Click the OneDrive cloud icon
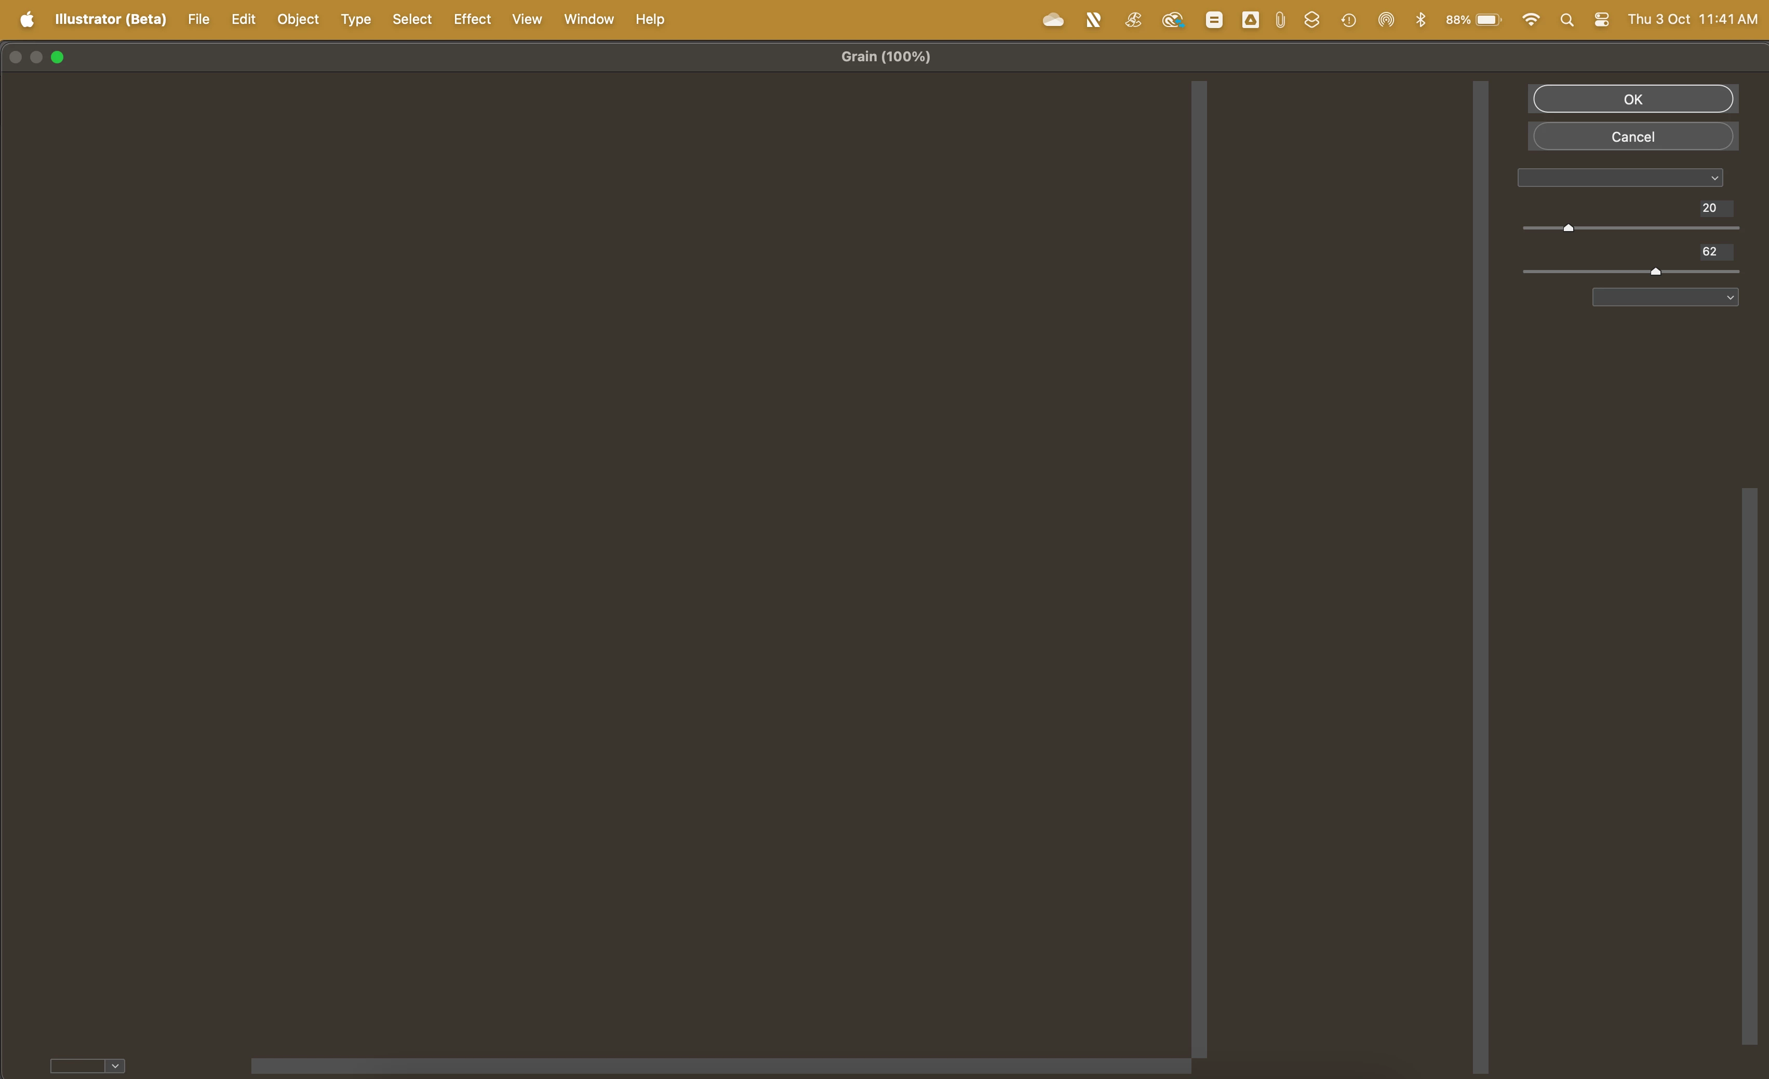1769x1079 pixels. point(1052,19)
